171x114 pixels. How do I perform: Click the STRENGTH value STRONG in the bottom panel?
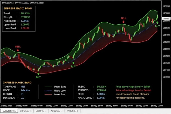101,90
